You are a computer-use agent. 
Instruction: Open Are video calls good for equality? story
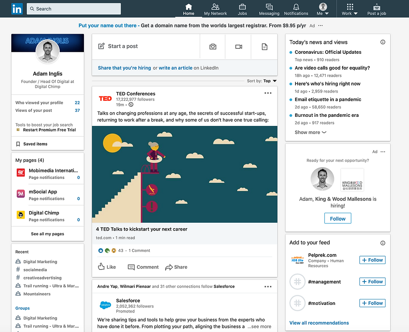point(332,68)
